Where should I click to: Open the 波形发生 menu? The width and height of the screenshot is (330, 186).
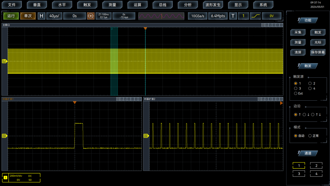[x=213, y=5]
